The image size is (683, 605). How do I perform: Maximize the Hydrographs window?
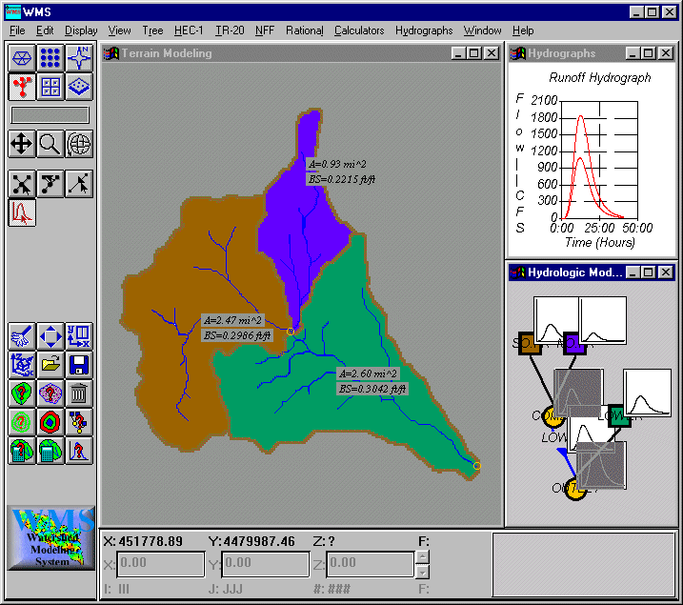click(x=648, y=54)
